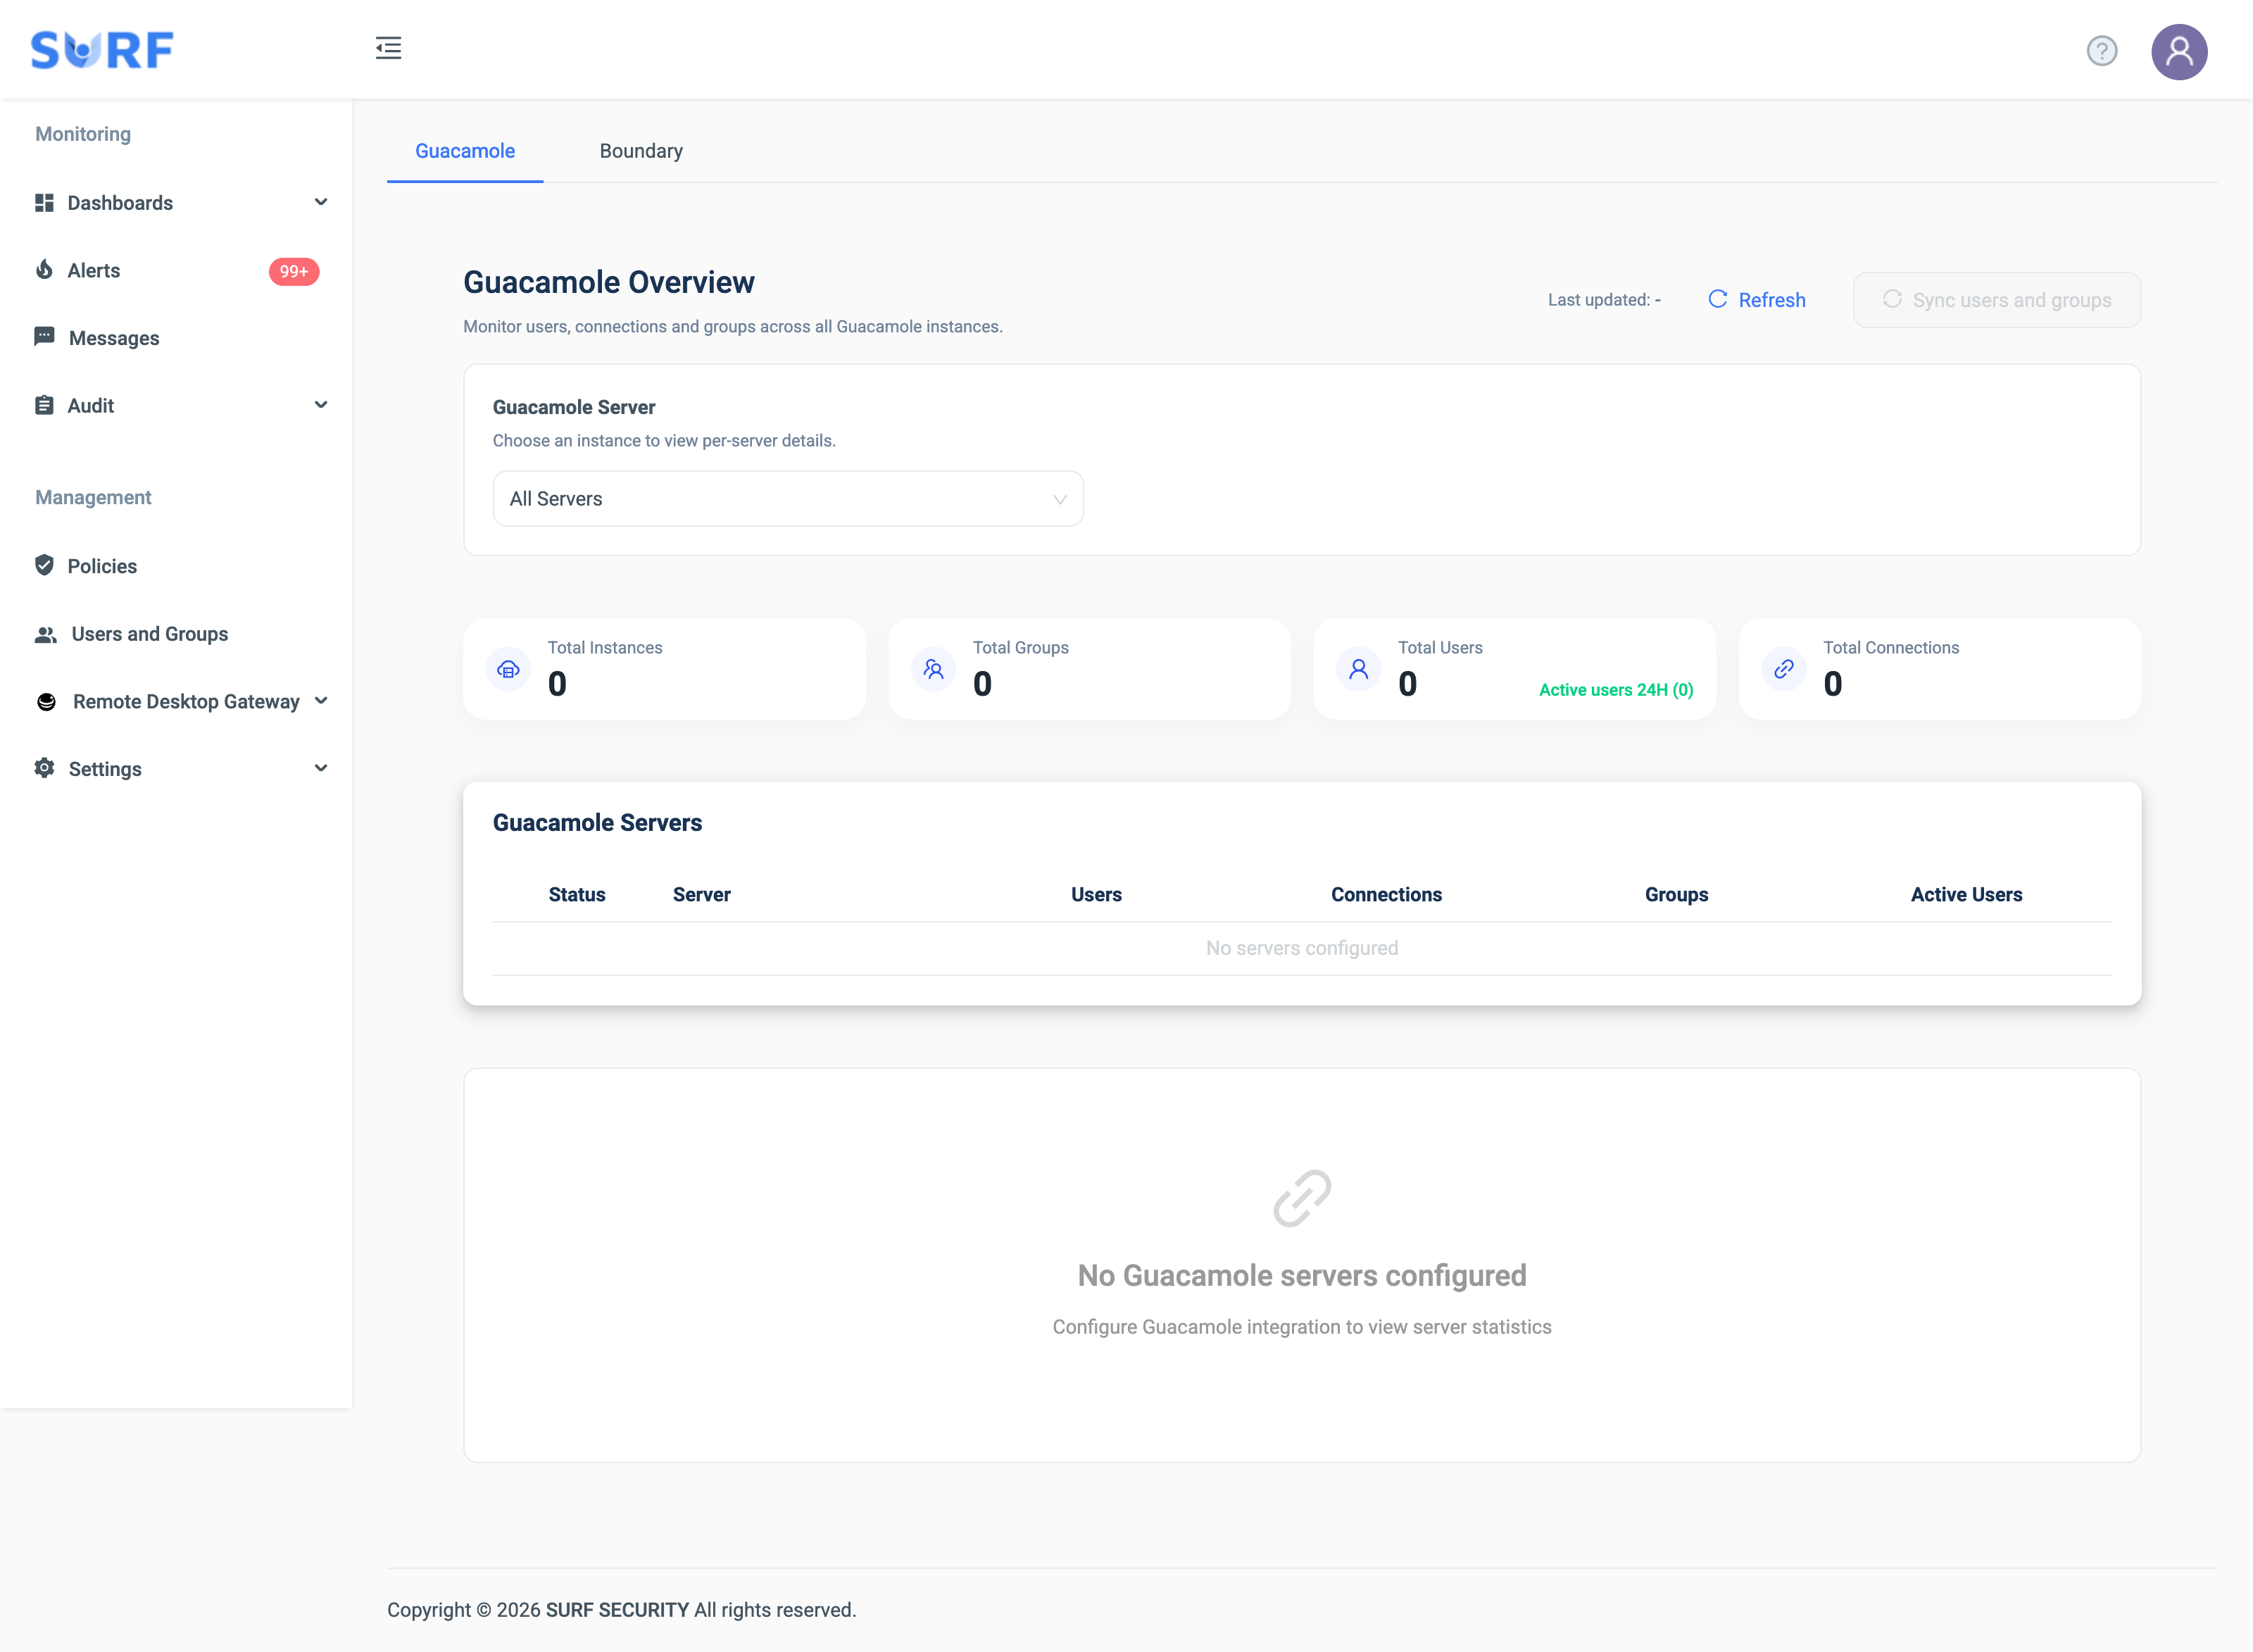Click the Policies shield icon
The image size is (2253, 1652).
(x=44, y=565)
